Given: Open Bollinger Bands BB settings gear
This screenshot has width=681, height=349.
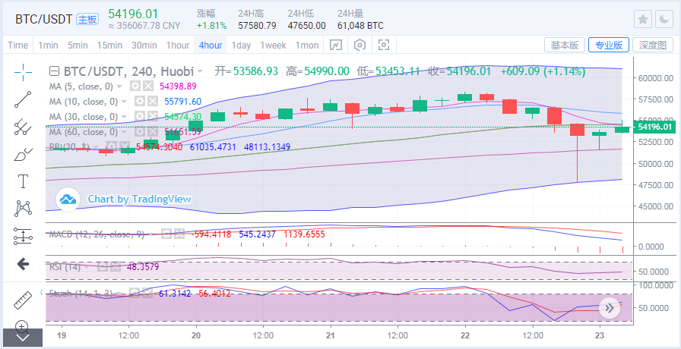Looking at the screenshot, I should 112,147.
